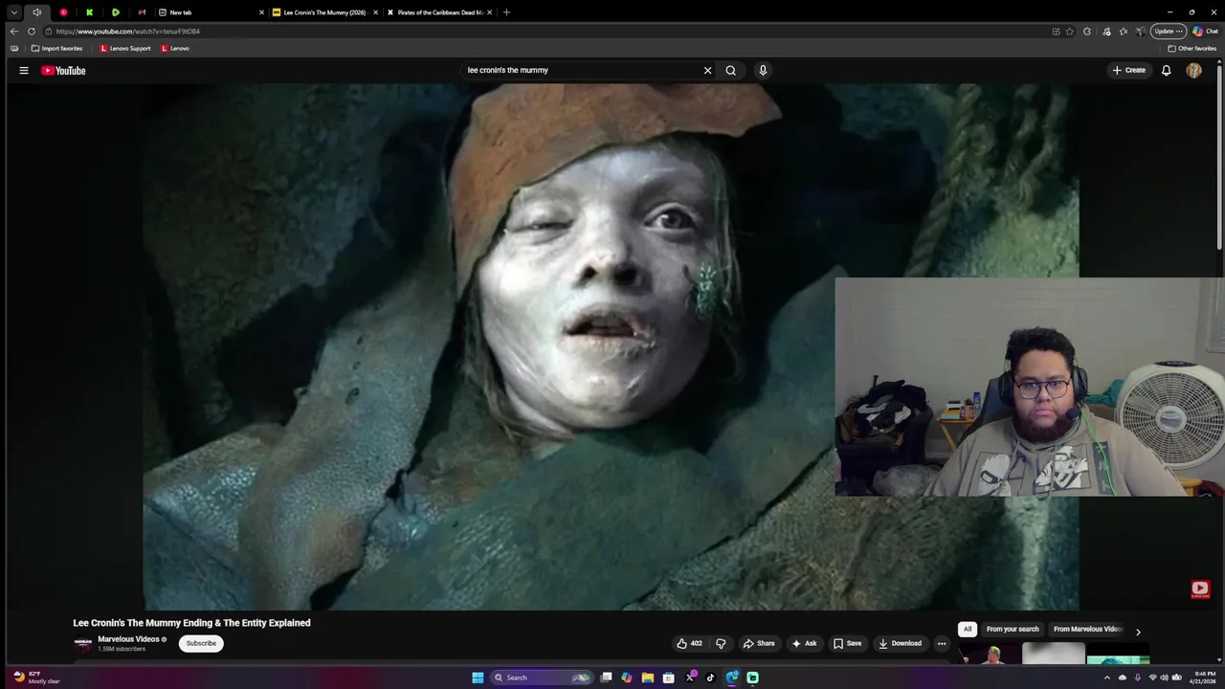Reload the page with refresh button
The width and height of the screenshot is (1225, 689).
[x=31, y=31]
